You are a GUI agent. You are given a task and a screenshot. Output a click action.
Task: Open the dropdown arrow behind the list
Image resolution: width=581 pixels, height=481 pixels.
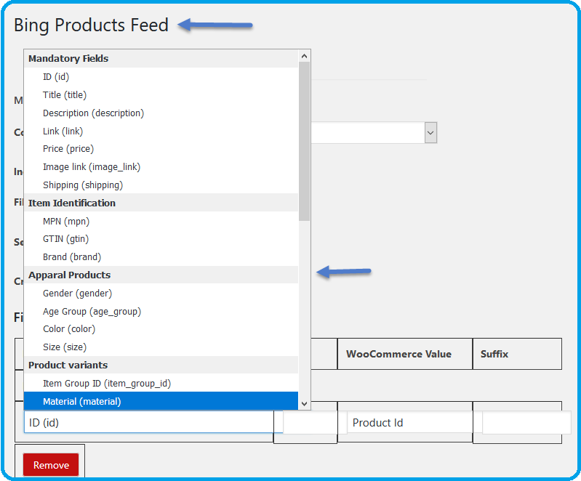(x=430, y=132)
